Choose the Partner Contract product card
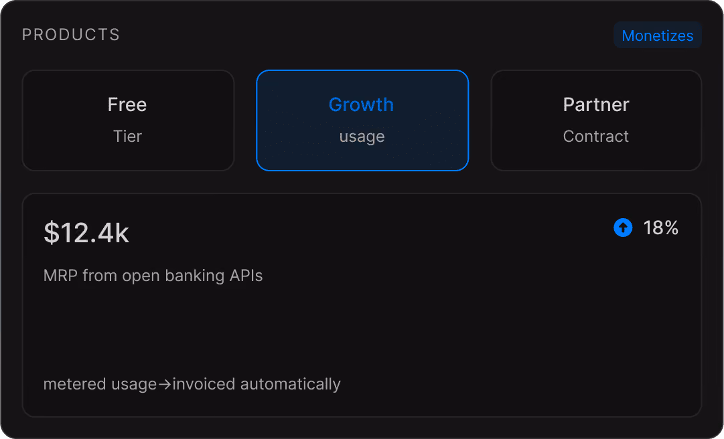Image resolution: width=724 pixels, height=439 pixels. 596,120
